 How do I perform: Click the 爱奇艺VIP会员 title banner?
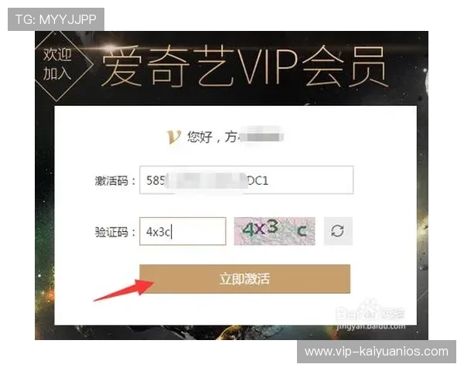[244, 67]
